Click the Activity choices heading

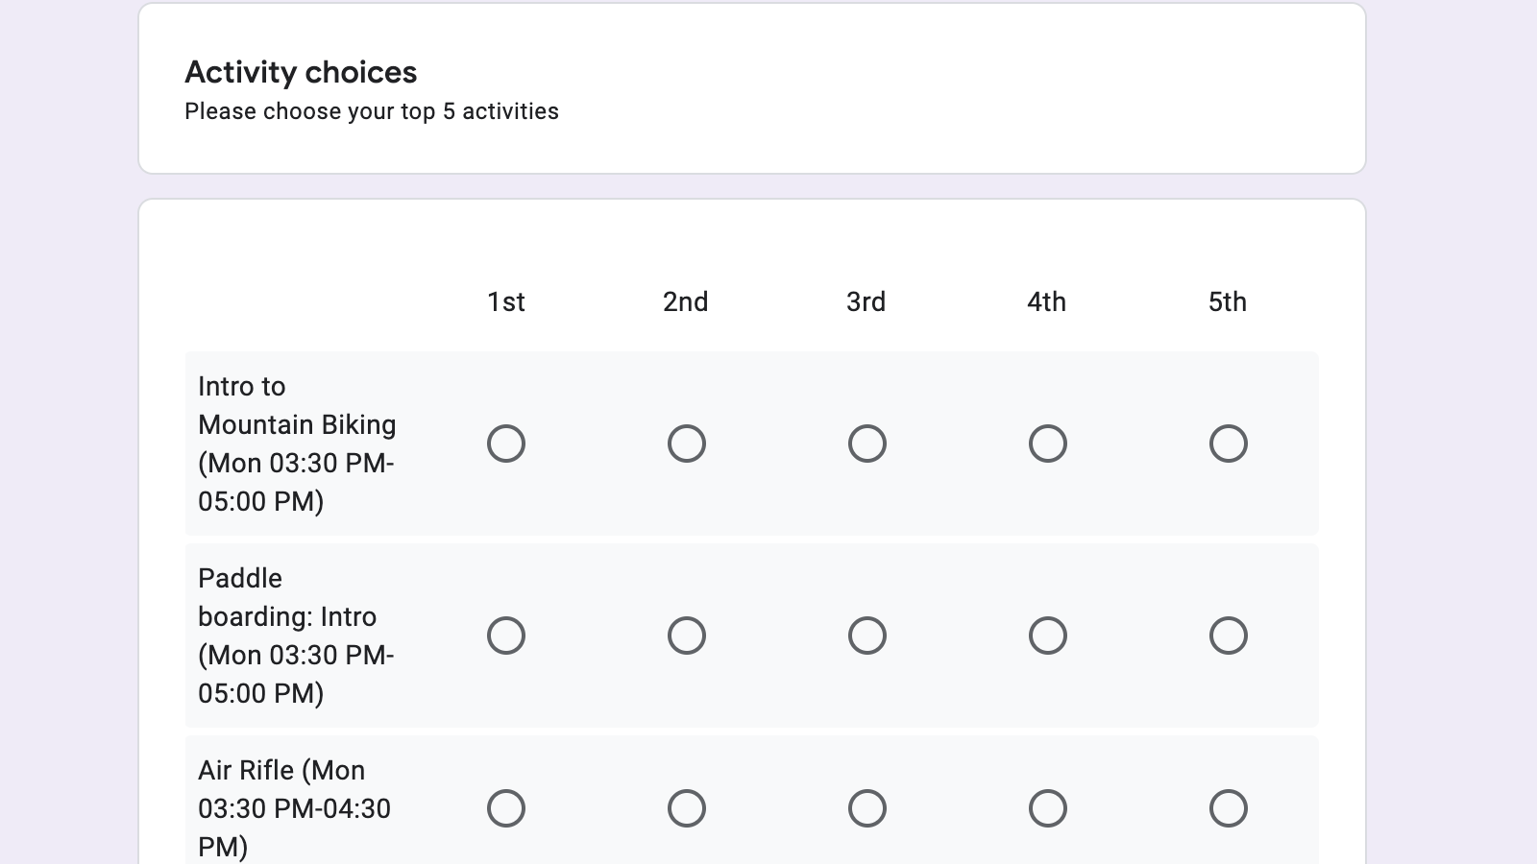click(302, 72)
